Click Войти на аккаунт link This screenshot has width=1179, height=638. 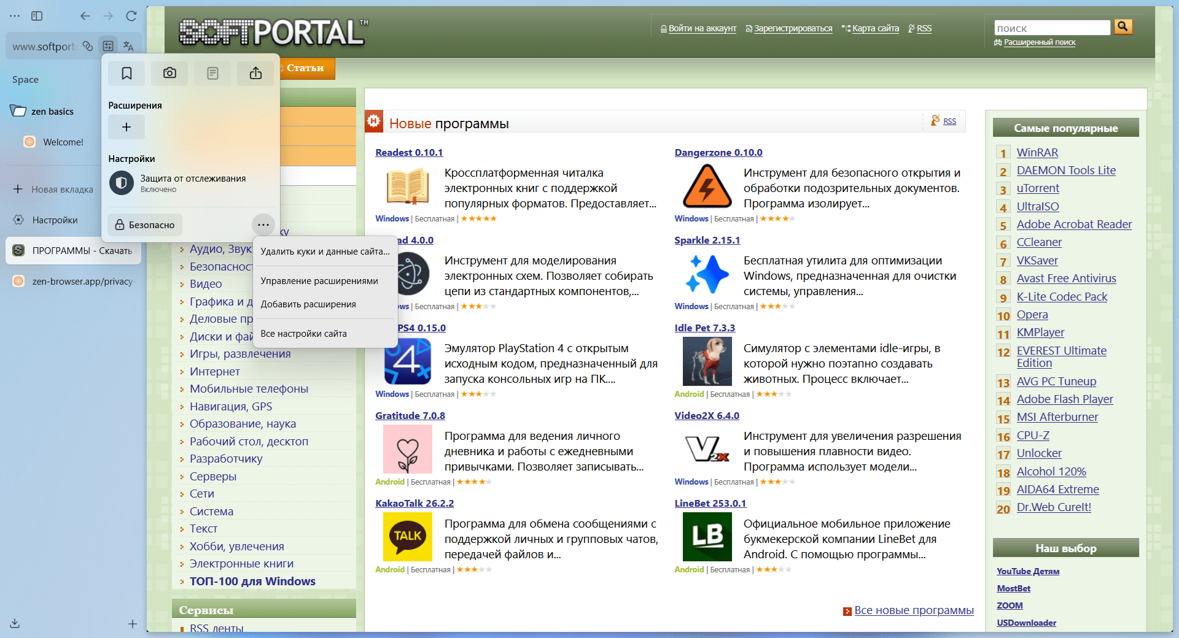[702, 28]
